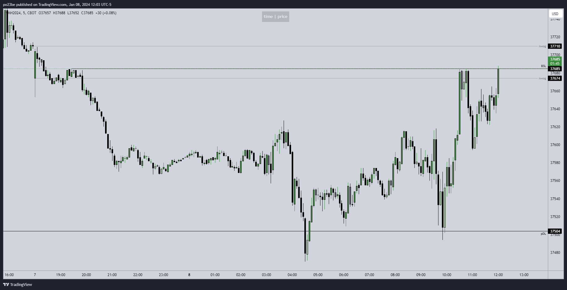Click the +30 (+0.08%) change value
The width and height of the screenshot is (567, 290).
(106, 13)
